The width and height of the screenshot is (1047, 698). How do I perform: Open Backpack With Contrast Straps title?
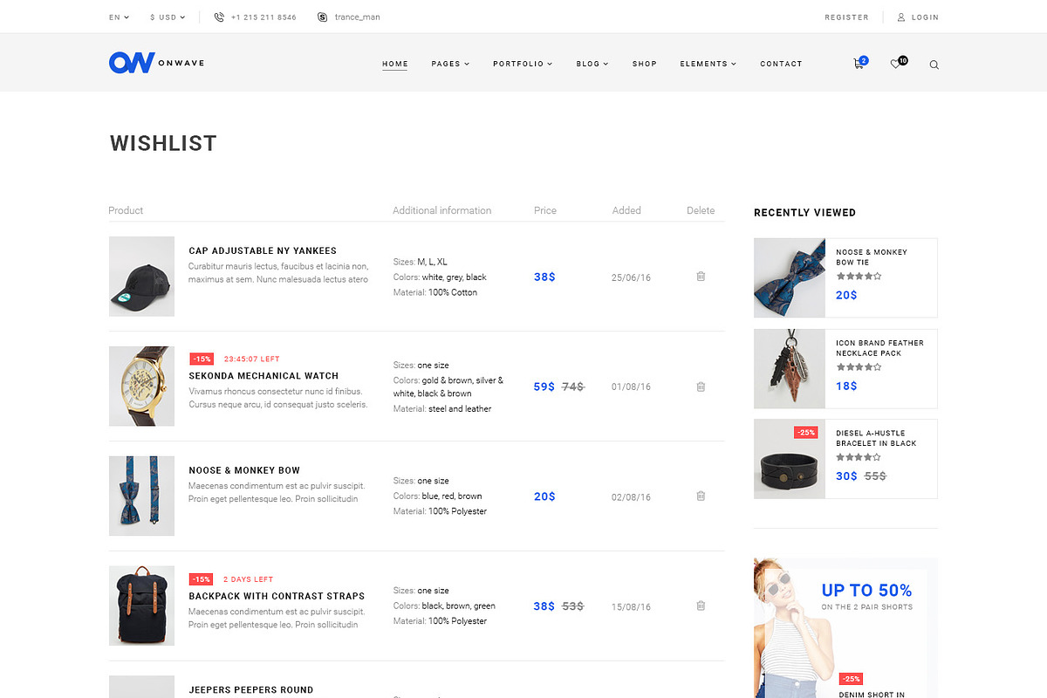(x=277, y=596)
